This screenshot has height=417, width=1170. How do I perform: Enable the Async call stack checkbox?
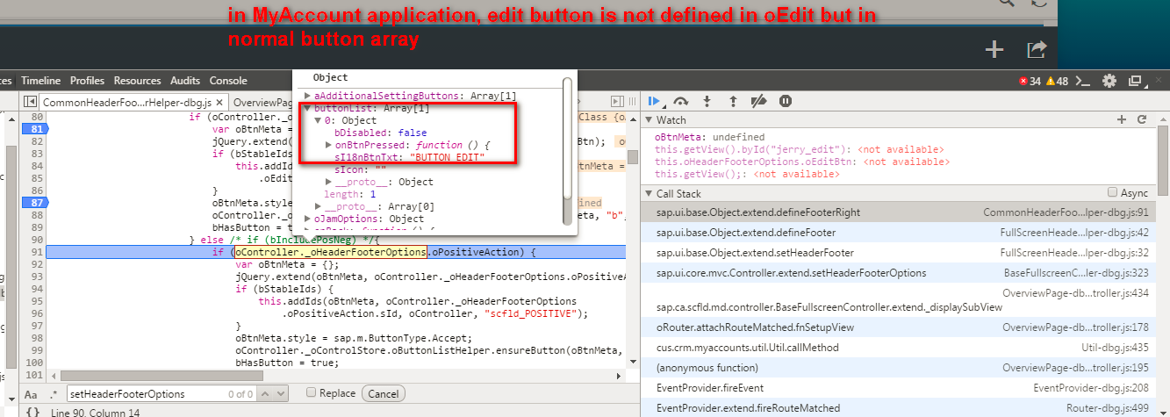click(x=1113, y=192)
